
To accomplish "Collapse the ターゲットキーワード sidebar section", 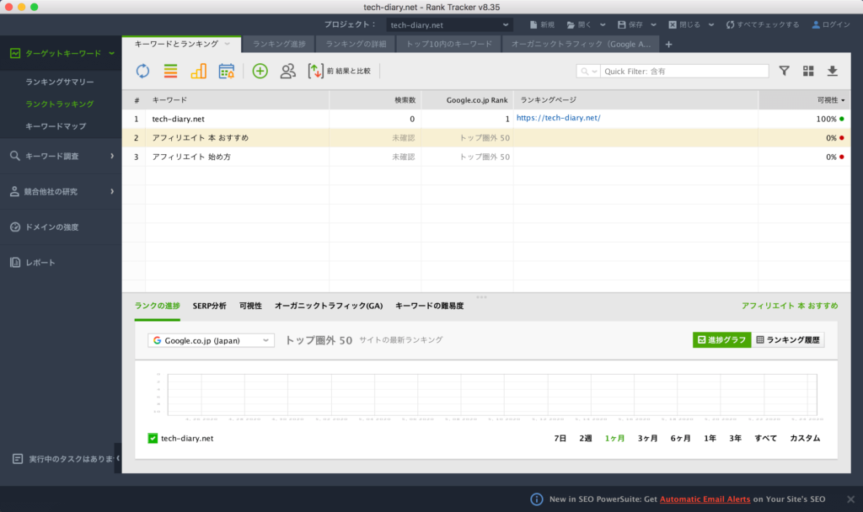I will [x=112, y=53].
